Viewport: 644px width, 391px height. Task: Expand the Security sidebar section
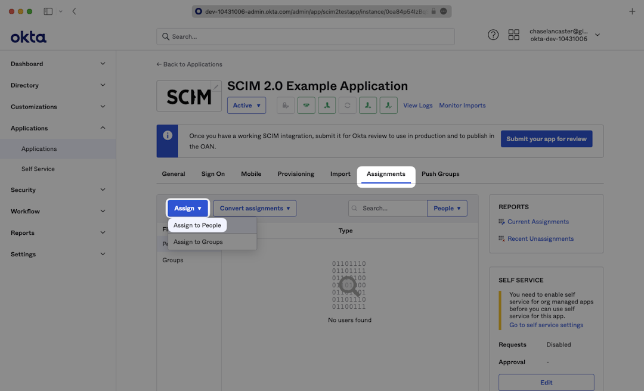click(x=58, y=190)
